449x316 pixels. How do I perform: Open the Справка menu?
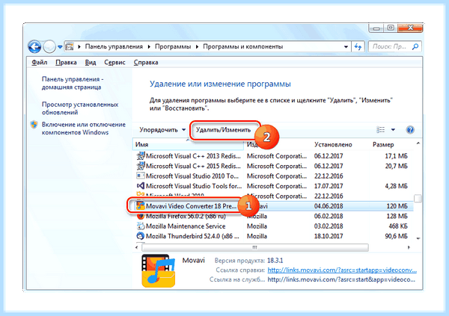click(146, 62)
